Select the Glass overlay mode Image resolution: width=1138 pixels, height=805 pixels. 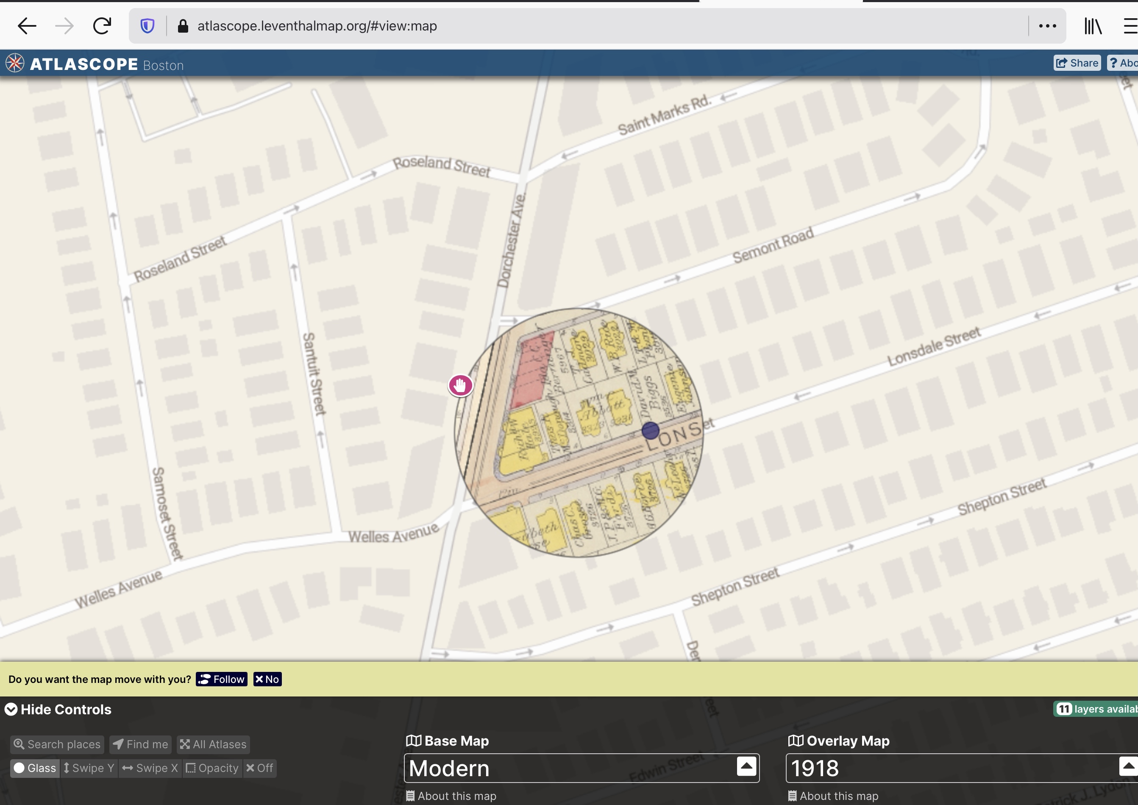pos(35,768)
